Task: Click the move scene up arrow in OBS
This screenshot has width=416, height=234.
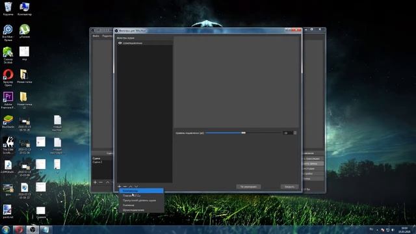Action: [107, 182]
